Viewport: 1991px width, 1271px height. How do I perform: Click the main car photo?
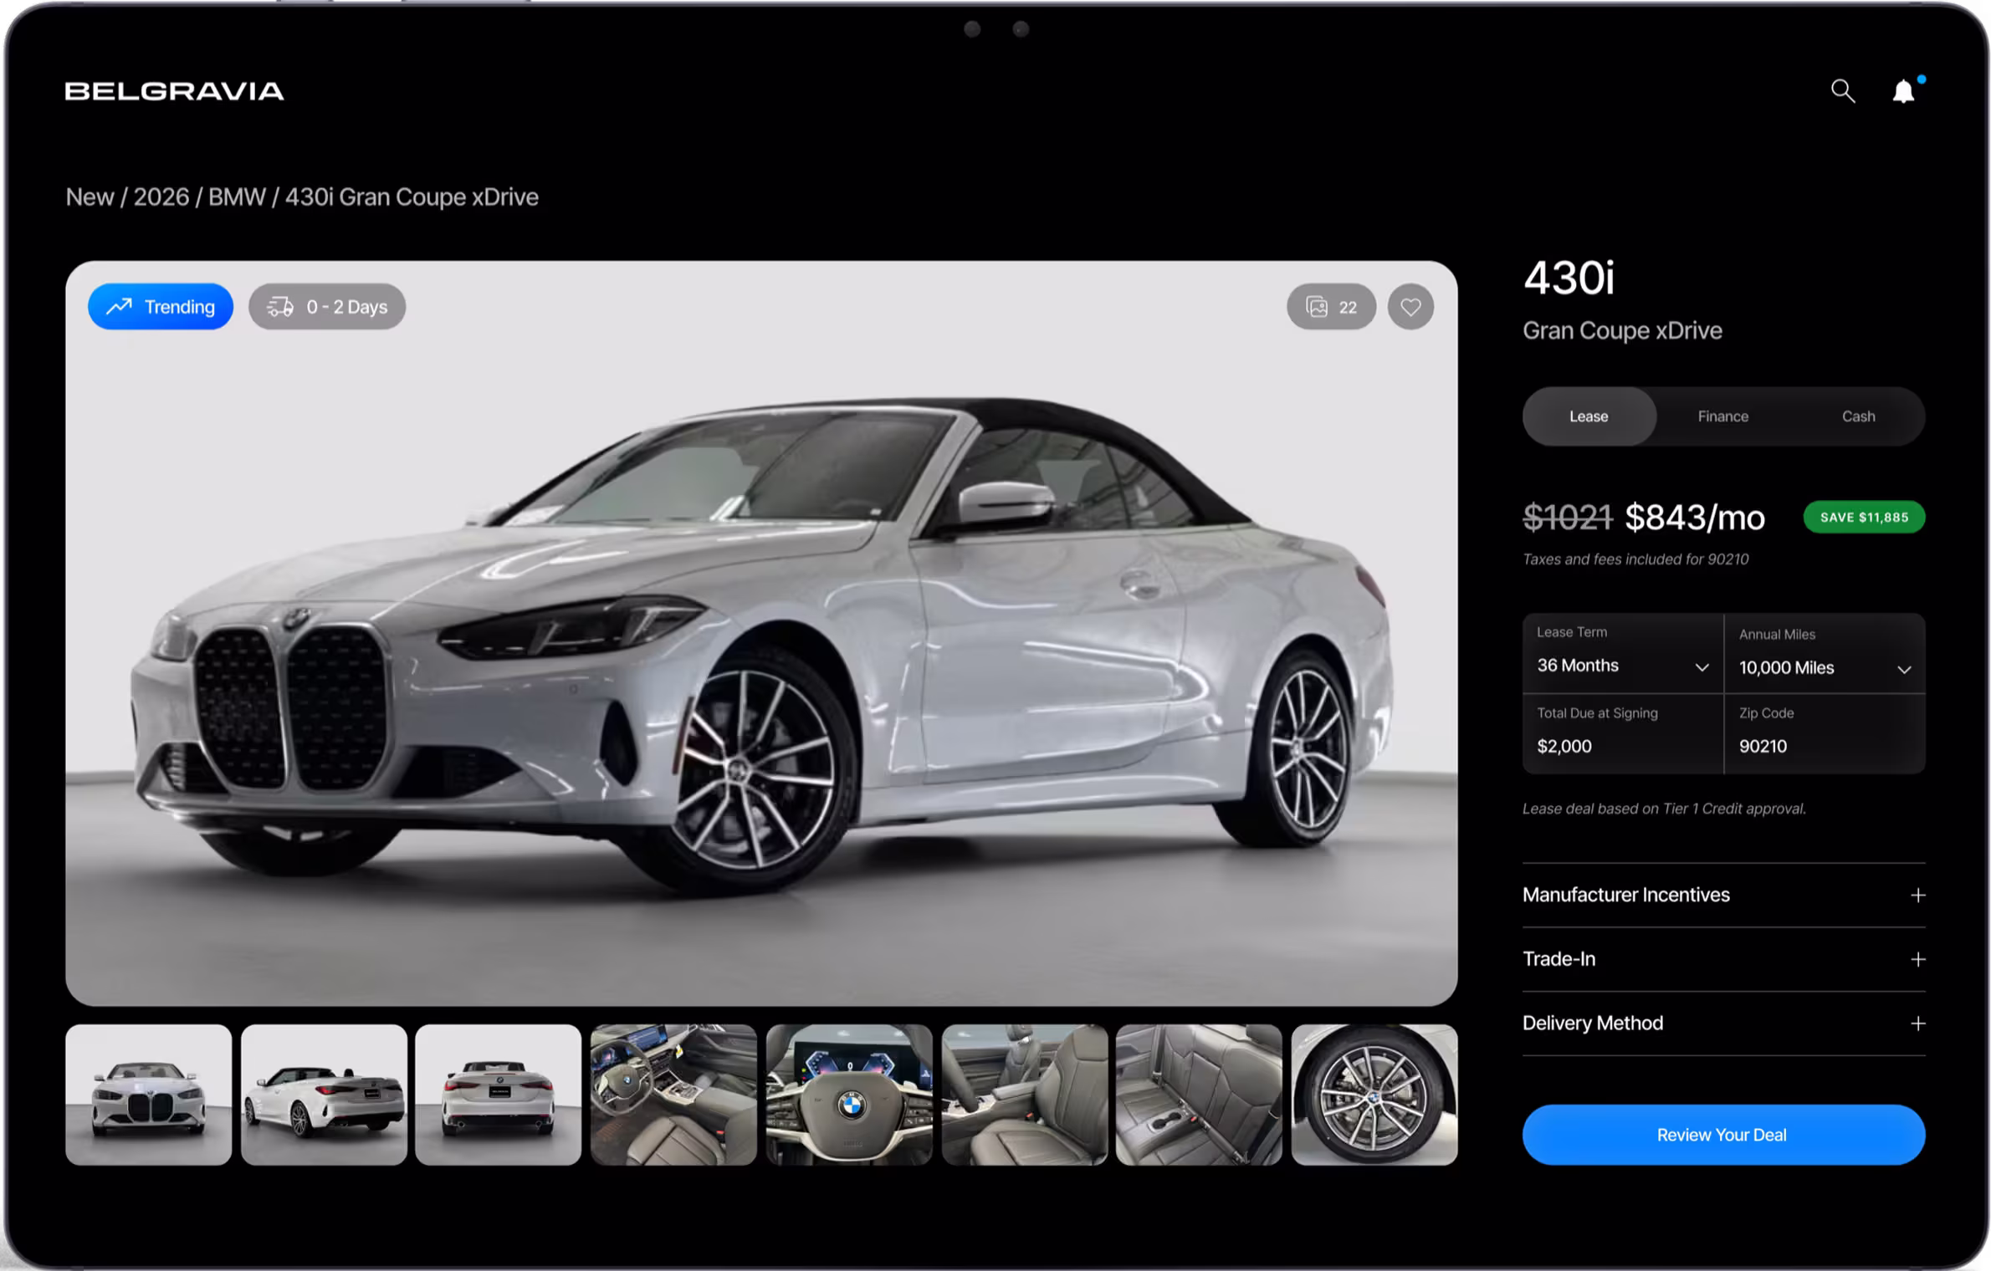pos(761,633)
